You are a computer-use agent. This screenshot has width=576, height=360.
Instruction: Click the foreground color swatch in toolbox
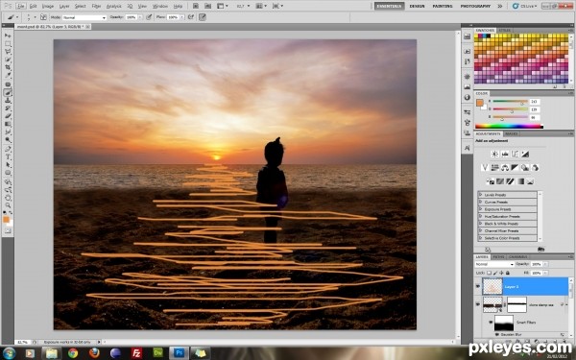6,219
